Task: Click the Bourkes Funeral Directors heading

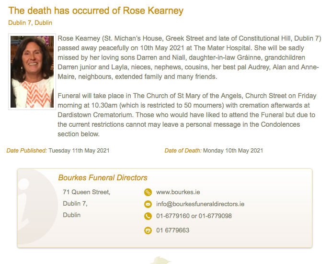Action: click(x=103, y=177)
